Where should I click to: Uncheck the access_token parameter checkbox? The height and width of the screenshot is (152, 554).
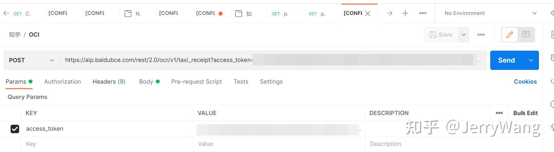coord(15,129)
